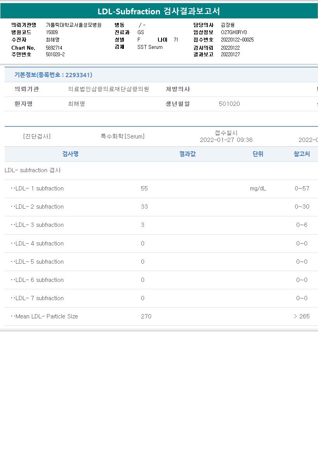Click the [진단검사] label
The width and height of the screenshot is (318, 470).
pos(37,137)
